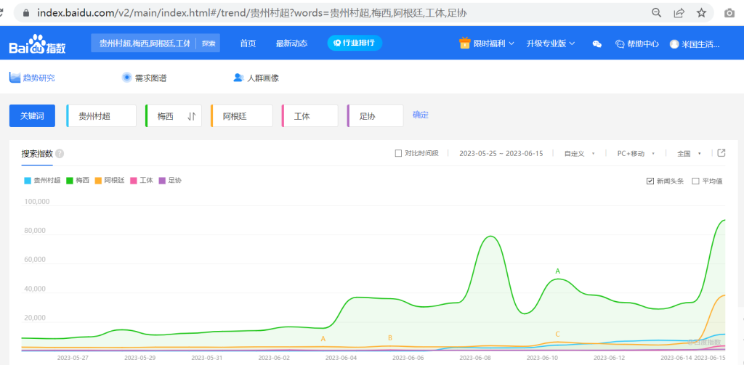Click the 需求图谱 circular icon
Viewport: 744px width, 365px height.
126,77
